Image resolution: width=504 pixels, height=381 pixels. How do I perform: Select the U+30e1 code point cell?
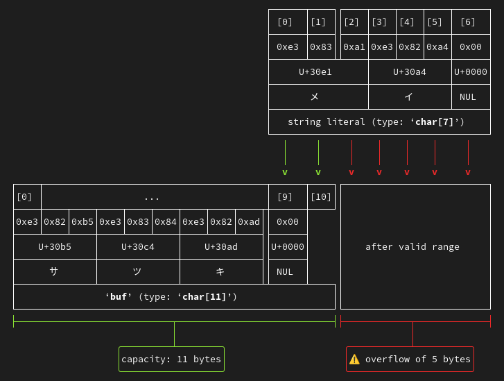coord(318,72)
